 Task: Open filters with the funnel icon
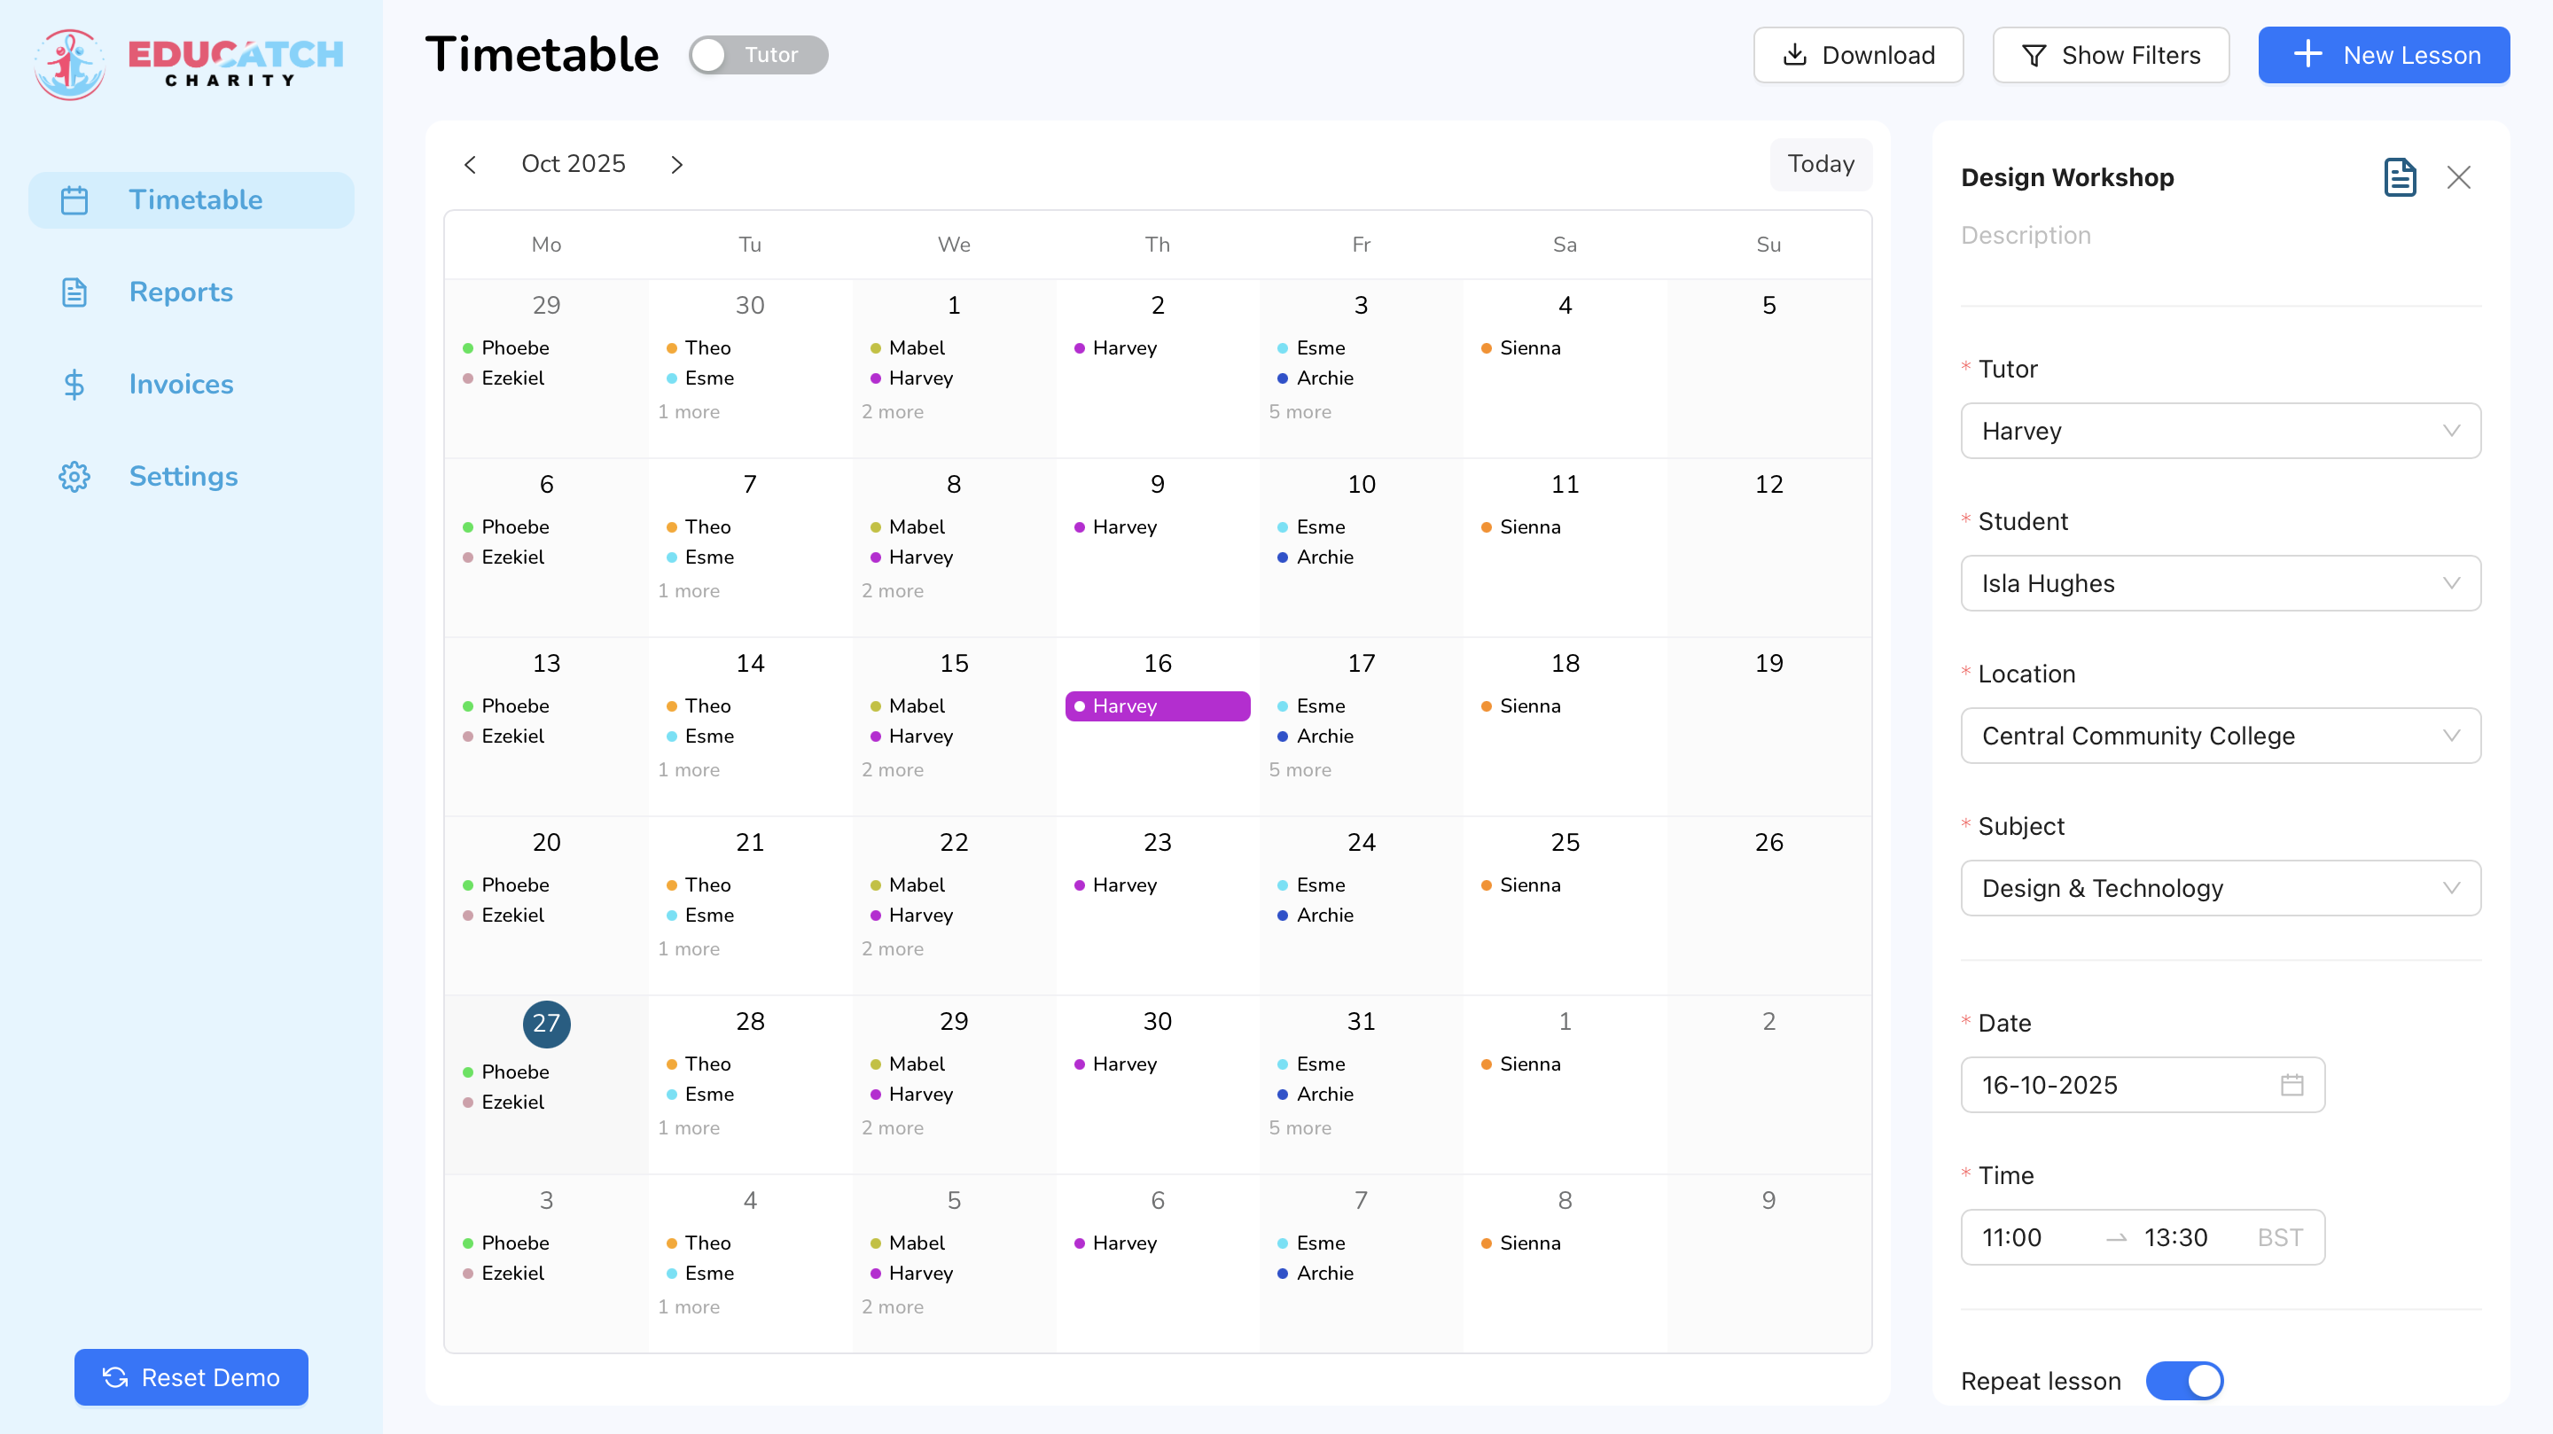(x=2034, y=56)
